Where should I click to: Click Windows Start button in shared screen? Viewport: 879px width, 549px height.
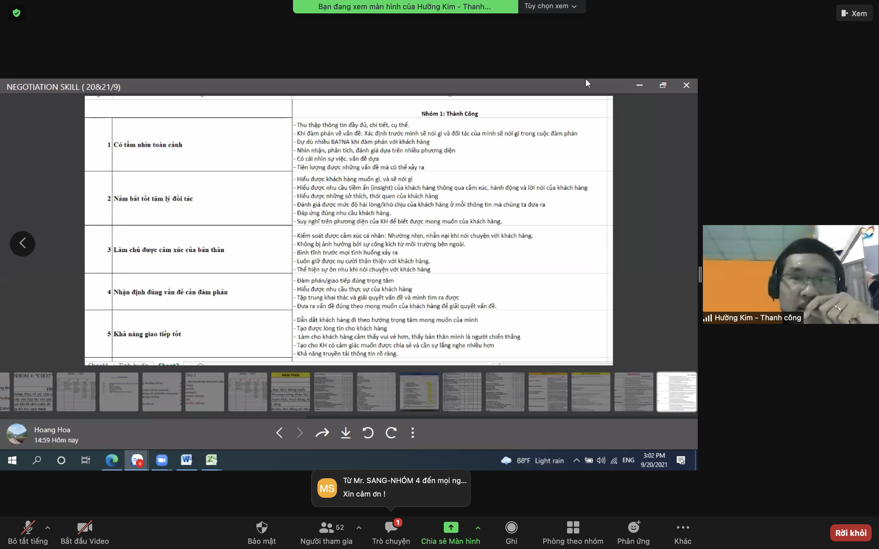[x=12, y=461]
